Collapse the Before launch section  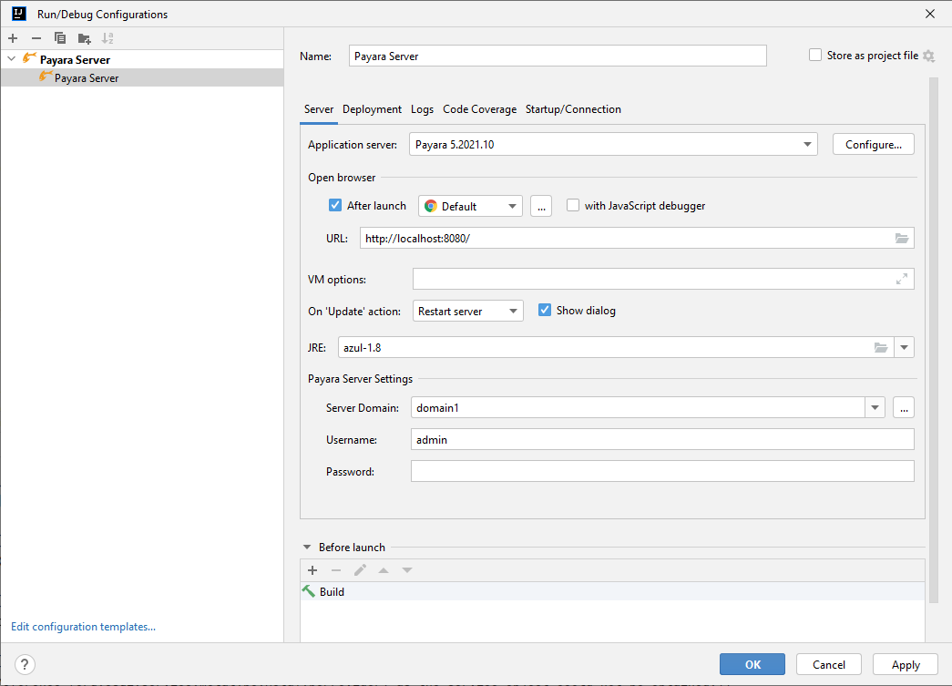[x=308, y=548]
